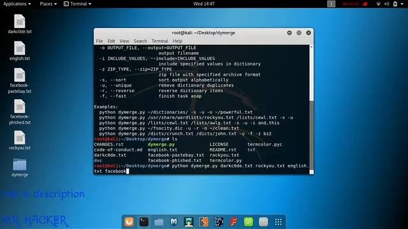The width and height of the screenshot is (408, 229).
Task: Close the terminal window
Action: (x=309, y=32)
